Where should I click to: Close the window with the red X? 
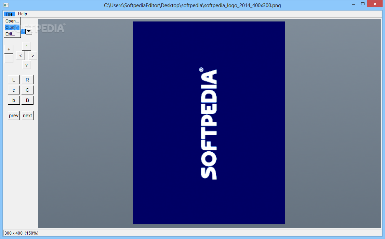(375, 4)
